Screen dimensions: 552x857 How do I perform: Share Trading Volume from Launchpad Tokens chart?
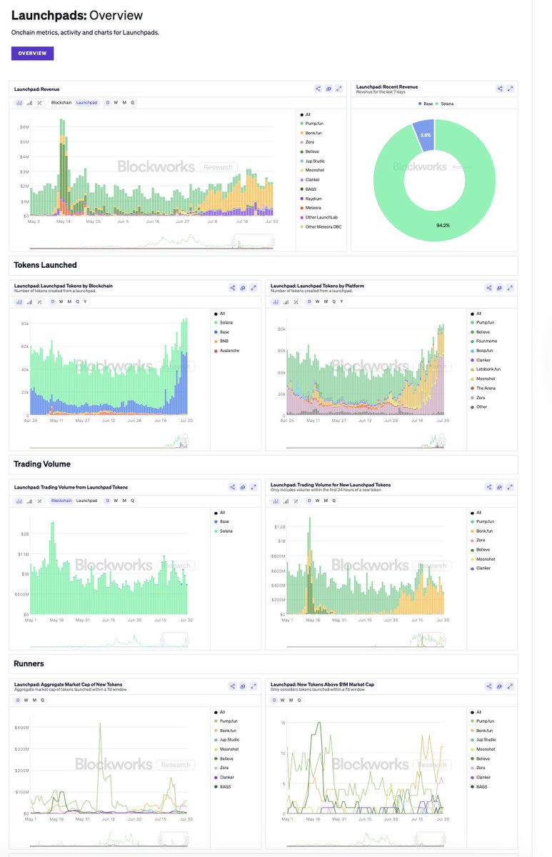pyautogui.click(x=233, y=487)
